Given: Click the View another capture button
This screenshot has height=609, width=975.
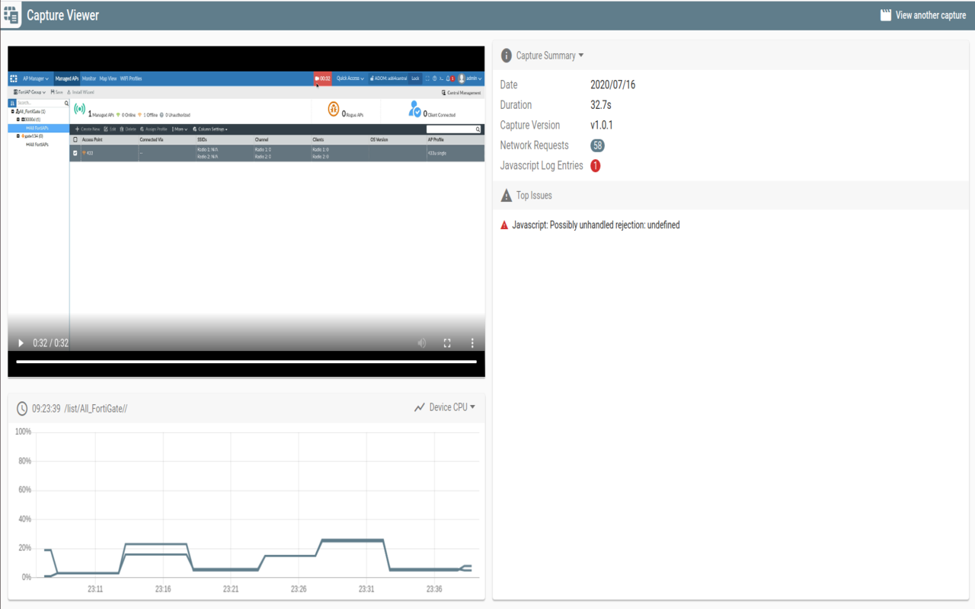Looking at the screenshot, I should [x=922, y=14].
